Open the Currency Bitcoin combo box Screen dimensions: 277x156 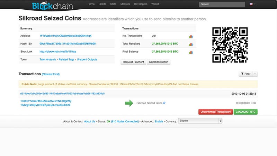200,121
